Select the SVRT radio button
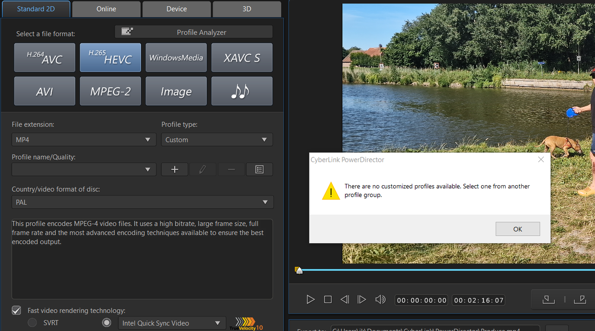595x331 pixels. [x=32, y=323]
